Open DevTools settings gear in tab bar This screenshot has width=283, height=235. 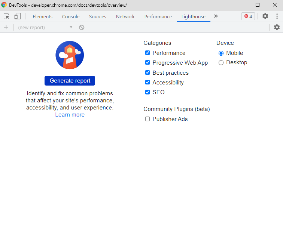click(265, 16)
